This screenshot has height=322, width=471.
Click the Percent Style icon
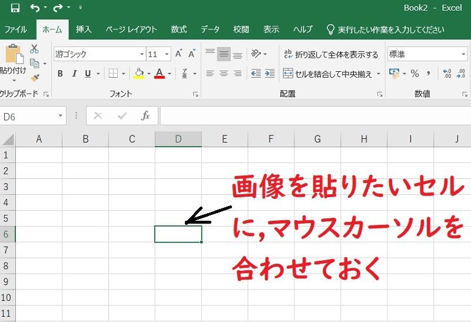[415, 74]
